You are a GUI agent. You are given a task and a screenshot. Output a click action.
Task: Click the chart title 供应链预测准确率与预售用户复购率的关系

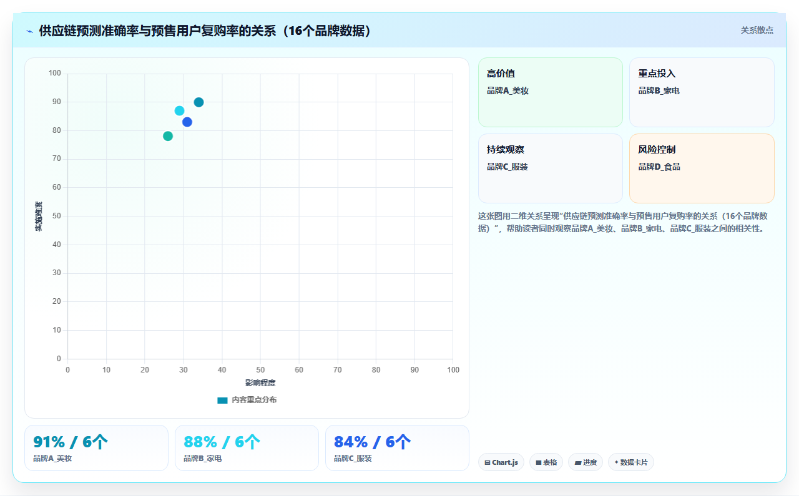point(205,31)
